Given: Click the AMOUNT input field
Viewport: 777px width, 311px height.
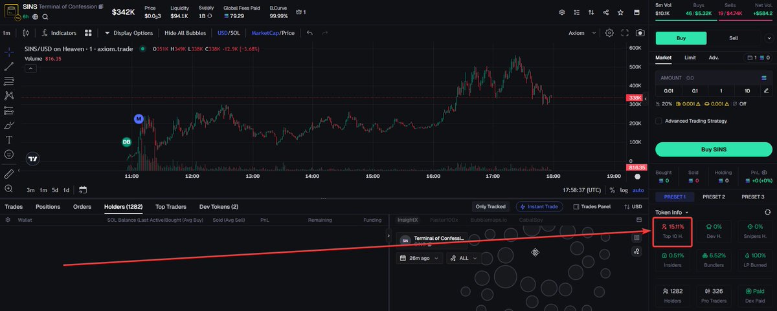Looking at the screenshot, I should tap(714, 78).
